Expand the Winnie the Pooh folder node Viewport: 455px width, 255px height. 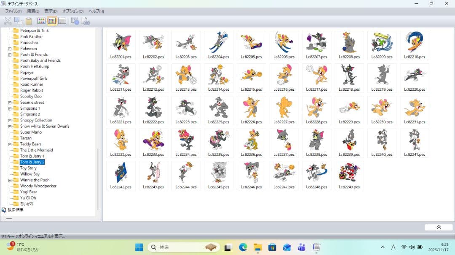coord(10,180)
